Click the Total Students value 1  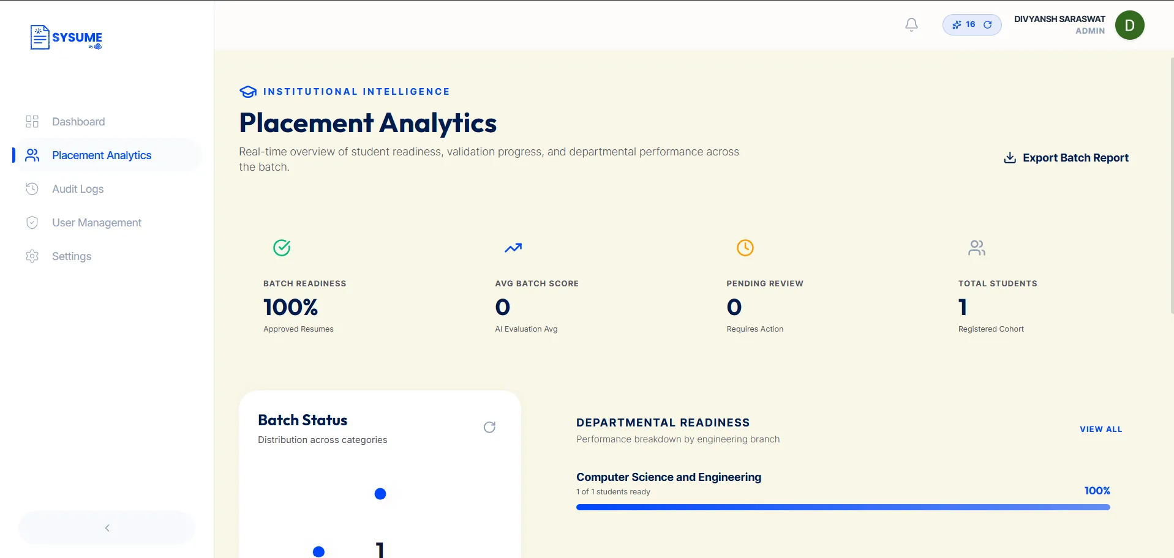(963, 307)
